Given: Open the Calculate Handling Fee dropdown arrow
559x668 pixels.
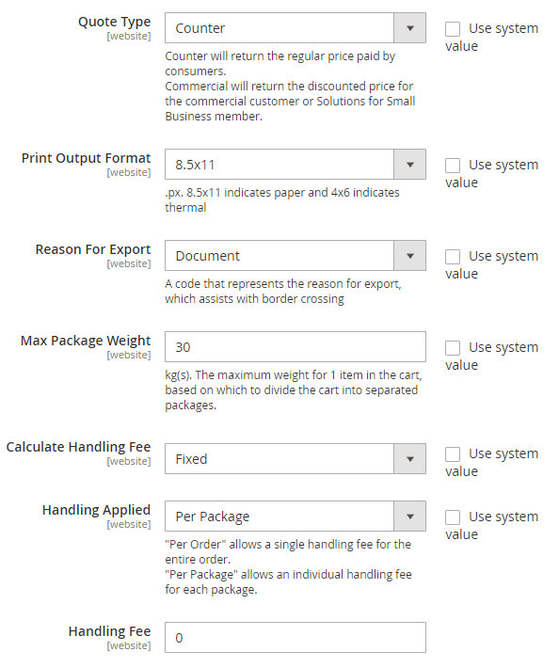Looking at the screenshot, I should click(410, 459).
